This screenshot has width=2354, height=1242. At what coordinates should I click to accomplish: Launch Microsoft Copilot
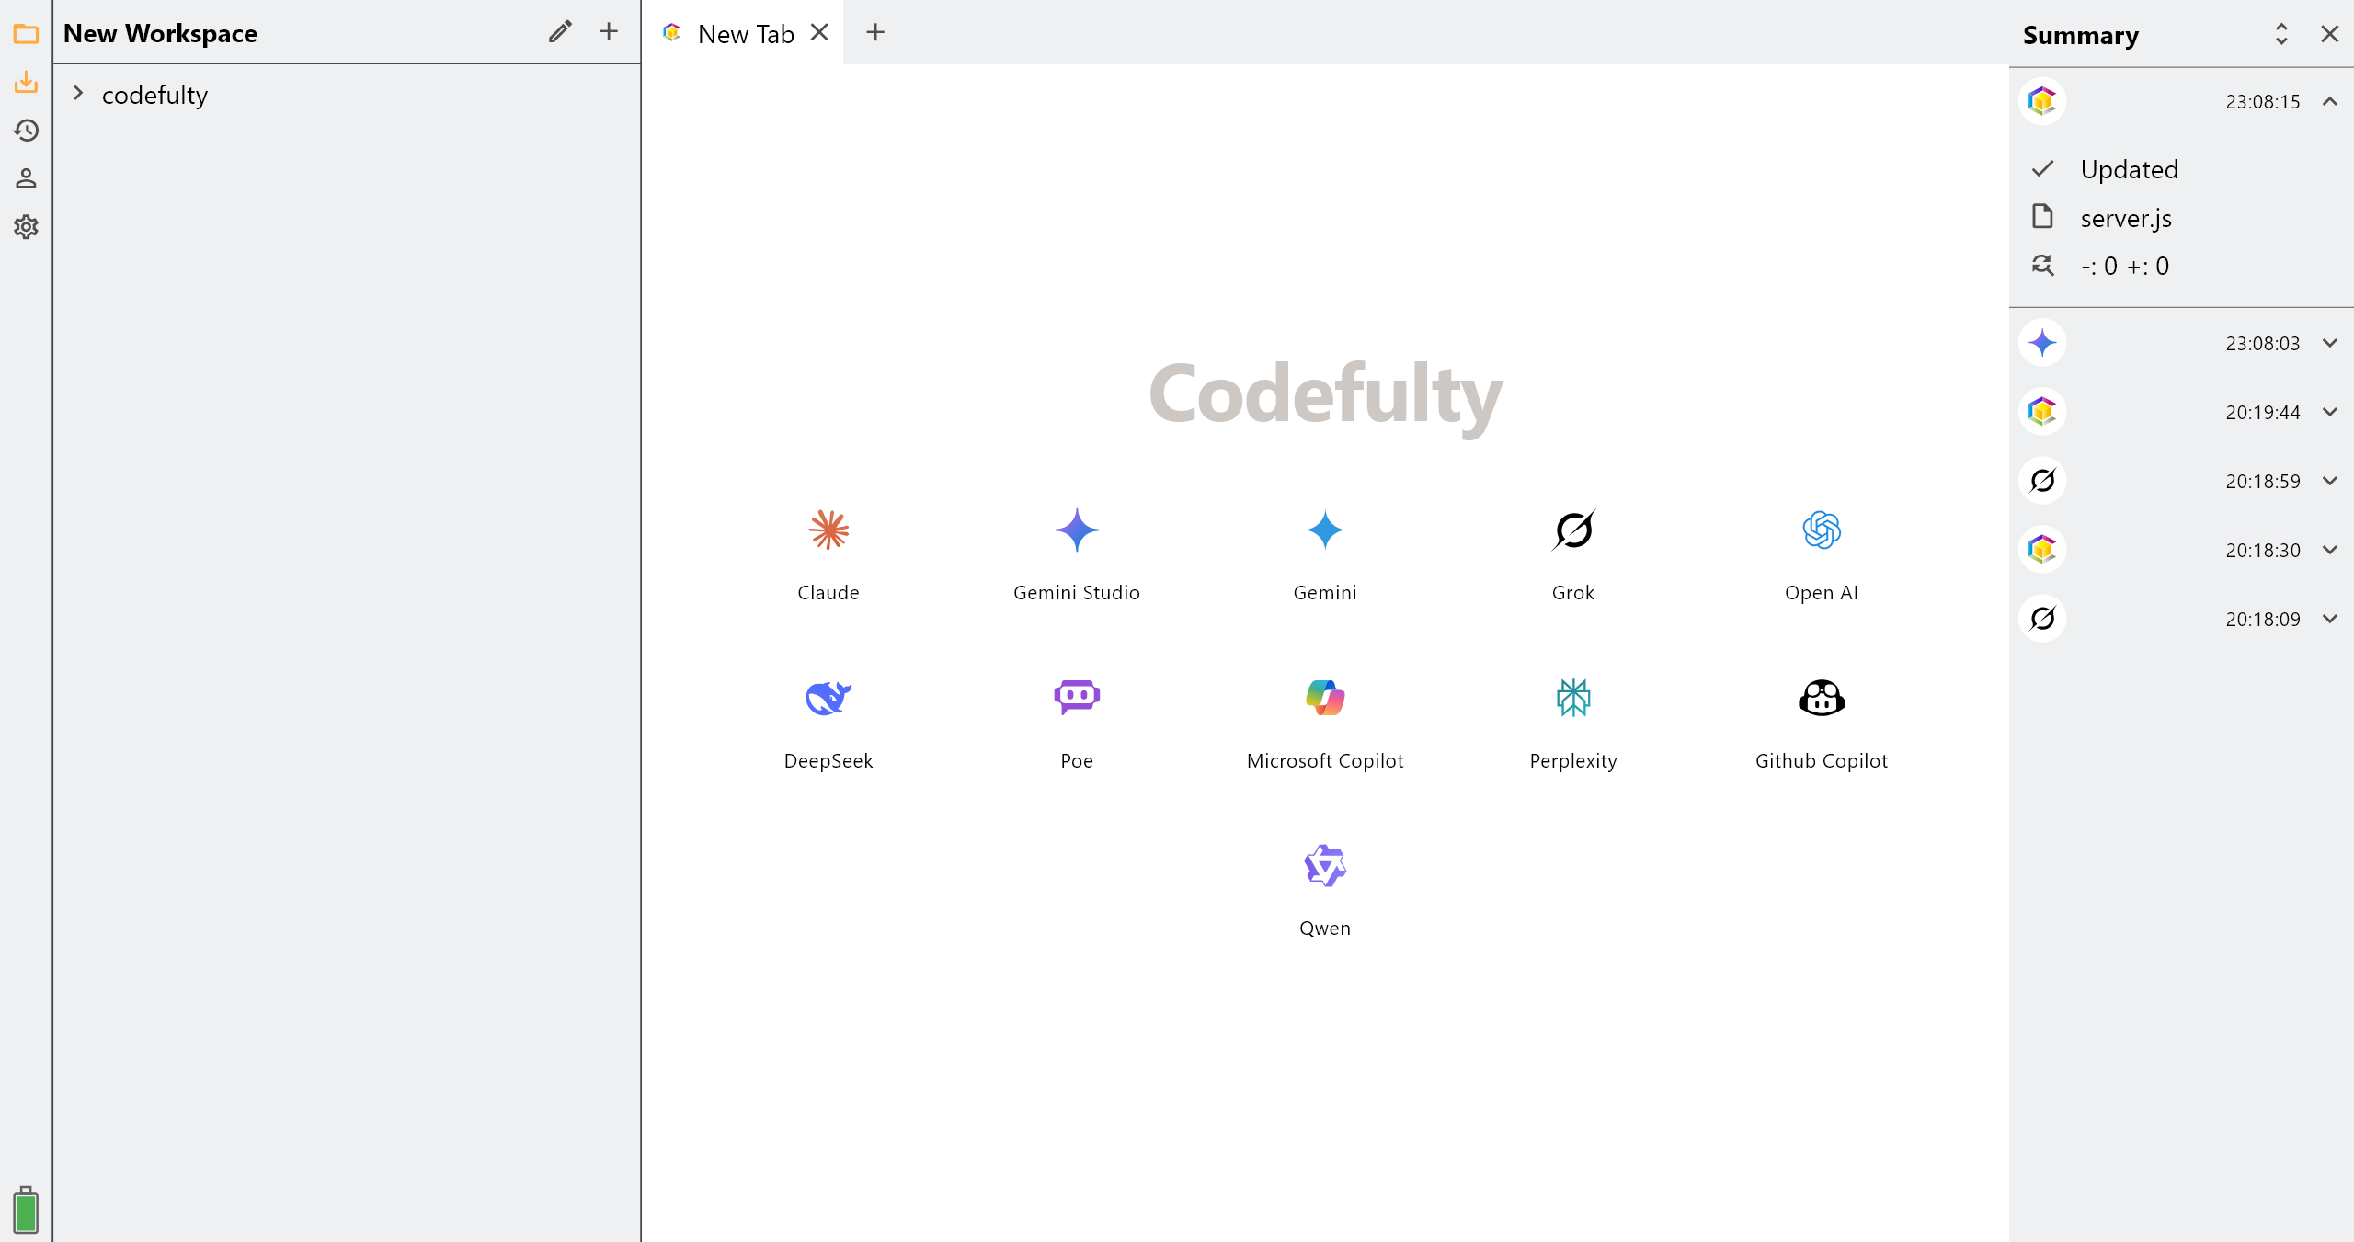tap(1324, 698)
